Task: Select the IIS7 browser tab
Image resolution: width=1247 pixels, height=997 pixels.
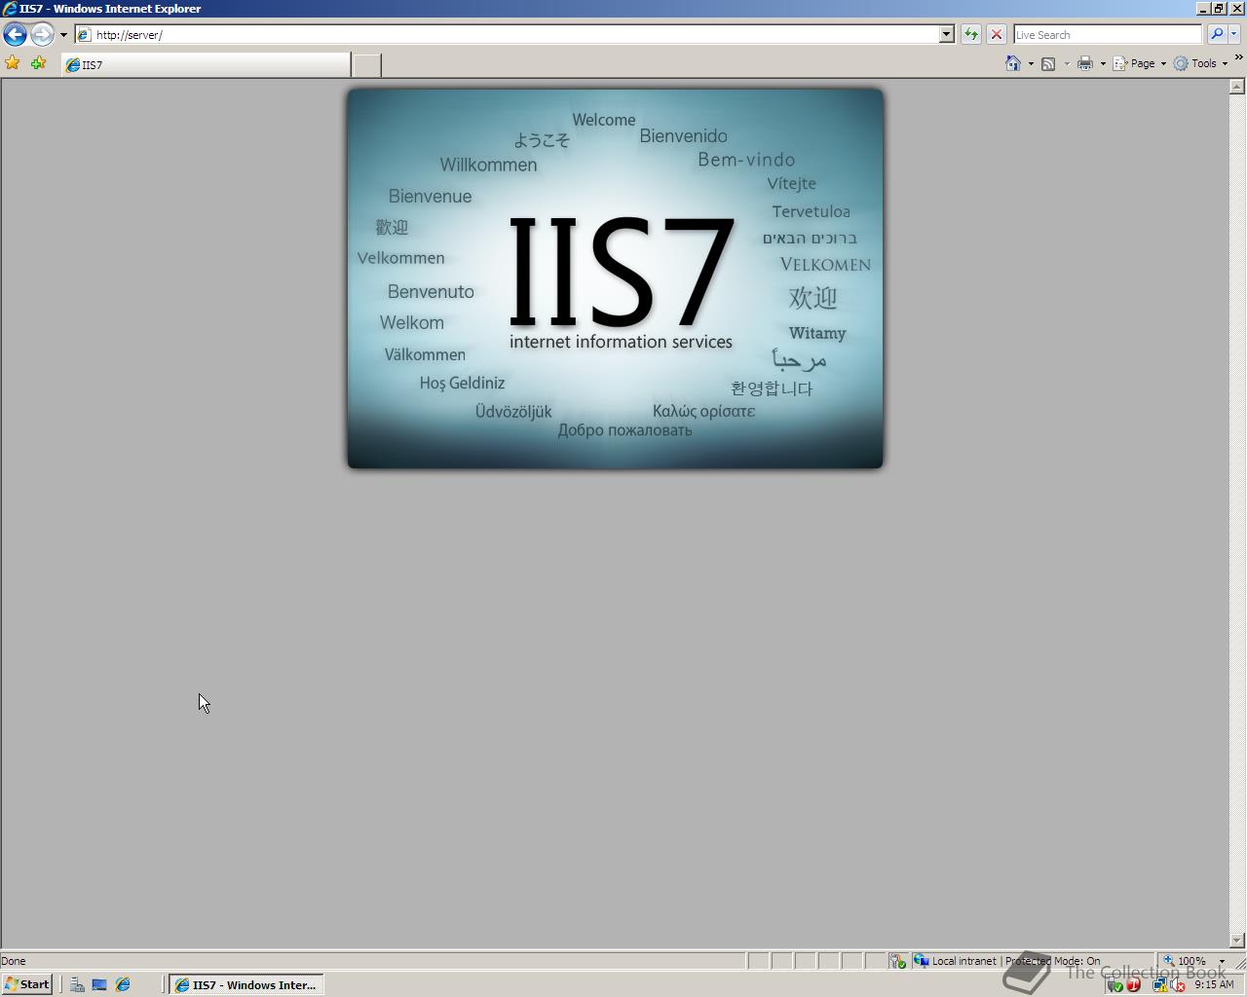Action: (x=206, y=64)
